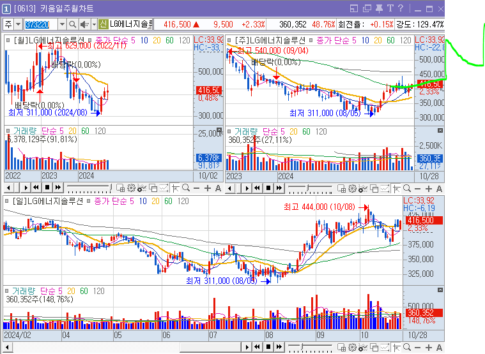The image size is (485, 354).
Task: Toggle the square before 종가 단순 in daily chart
Action: 88,201
